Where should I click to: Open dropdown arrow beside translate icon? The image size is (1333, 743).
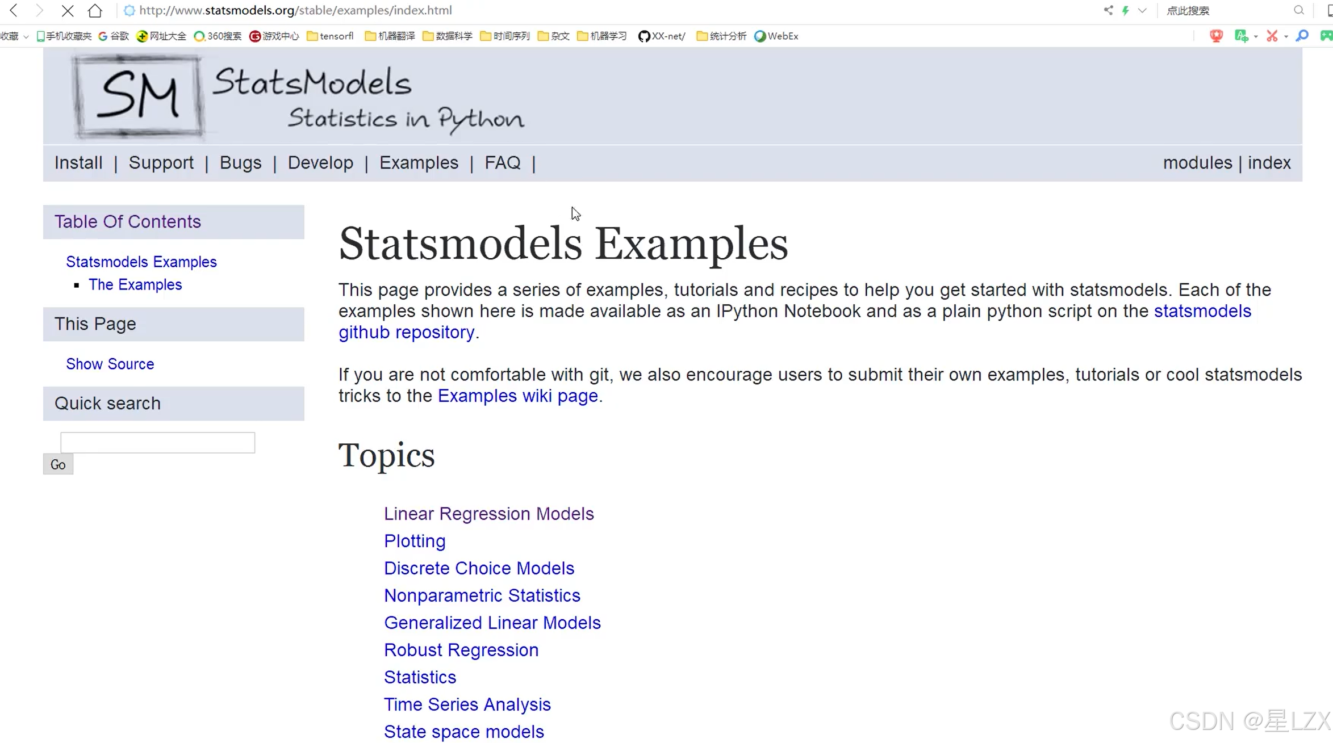1256,36
